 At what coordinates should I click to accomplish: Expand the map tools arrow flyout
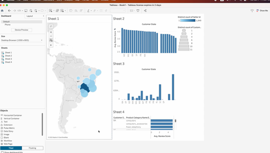[51, 45]
